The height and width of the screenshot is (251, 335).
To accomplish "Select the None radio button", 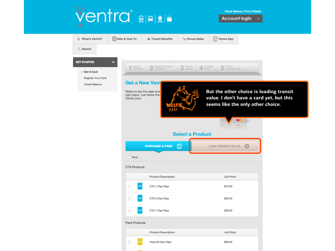I will (x=129, y=157).
